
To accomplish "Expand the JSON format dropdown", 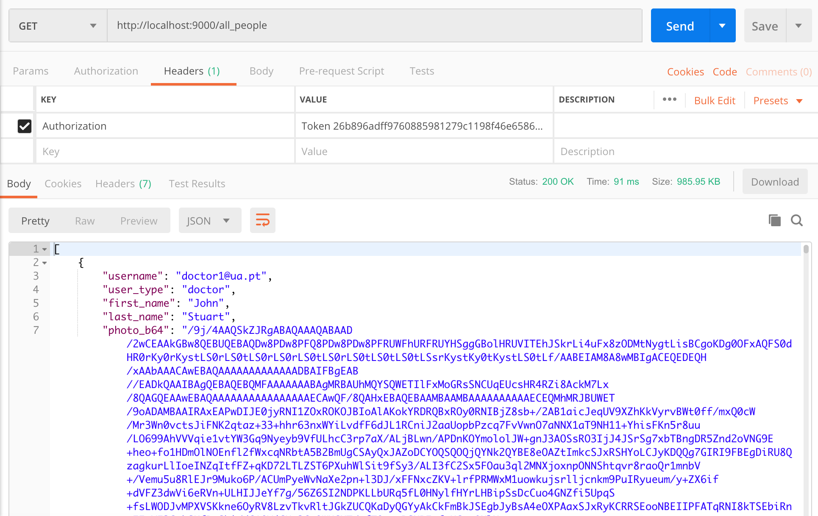I will click(x=226, y=221).
